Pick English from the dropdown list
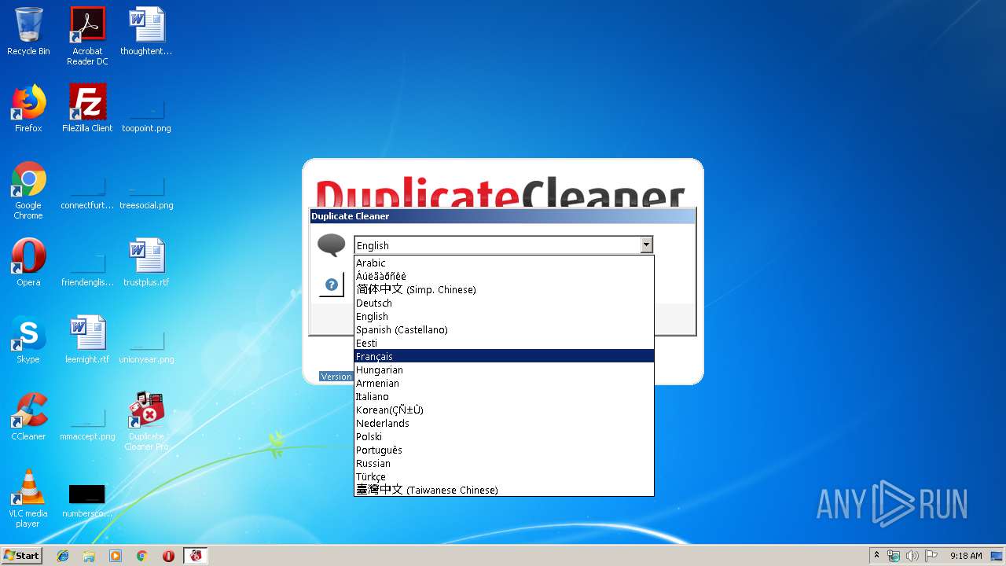Image resolution: width=1006 pixels, height=566 pixels. click(504, 316)
